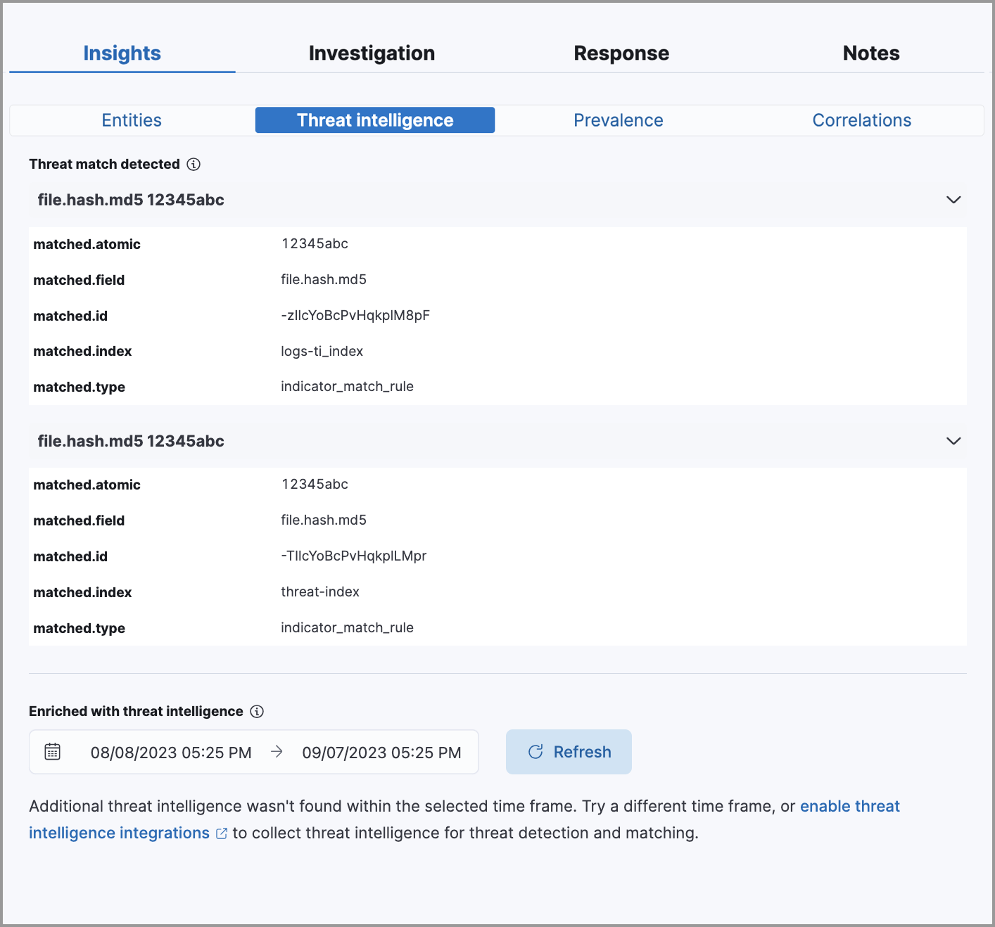Image resolution: width=995 pixels, height=927 pixels.
Task: Select the Entities sub-tab
Action: coord(131,120)
